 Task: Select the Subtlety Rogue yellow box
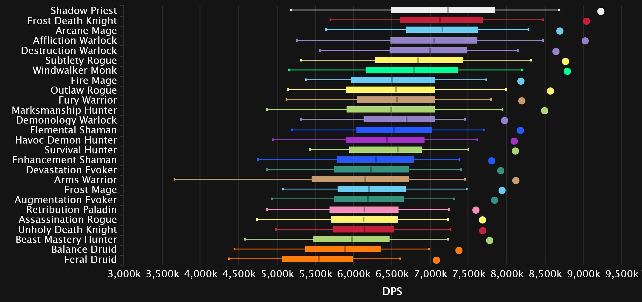click(x=419, y=60)
